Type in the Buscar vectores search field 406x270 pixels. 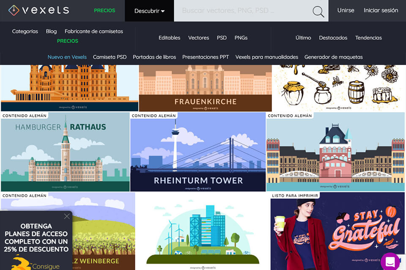[241, 11]
